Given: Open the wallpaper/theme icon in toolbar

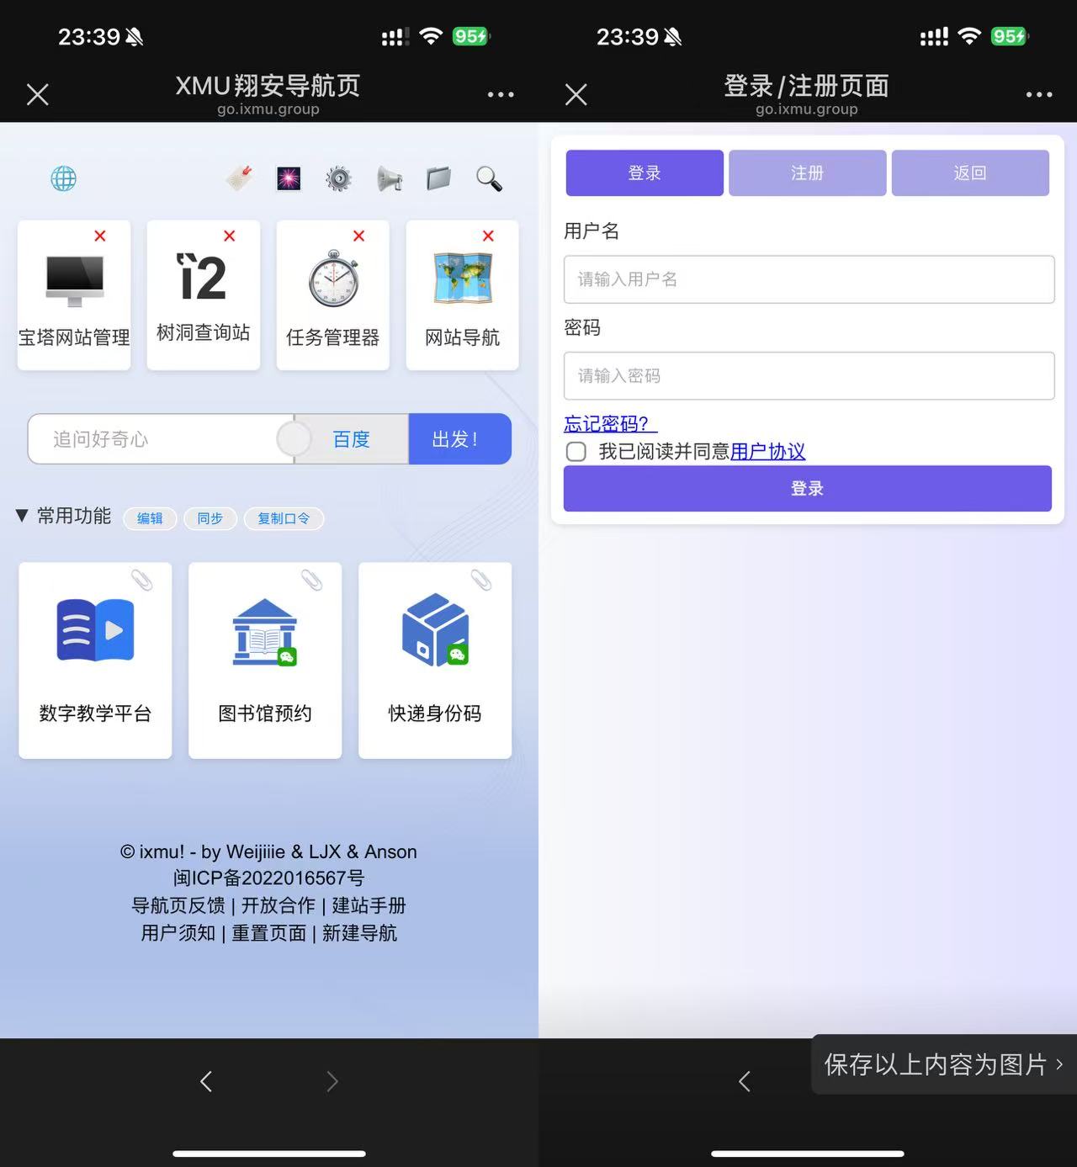Looking at the screenshot, I should [x=289, y=178].
